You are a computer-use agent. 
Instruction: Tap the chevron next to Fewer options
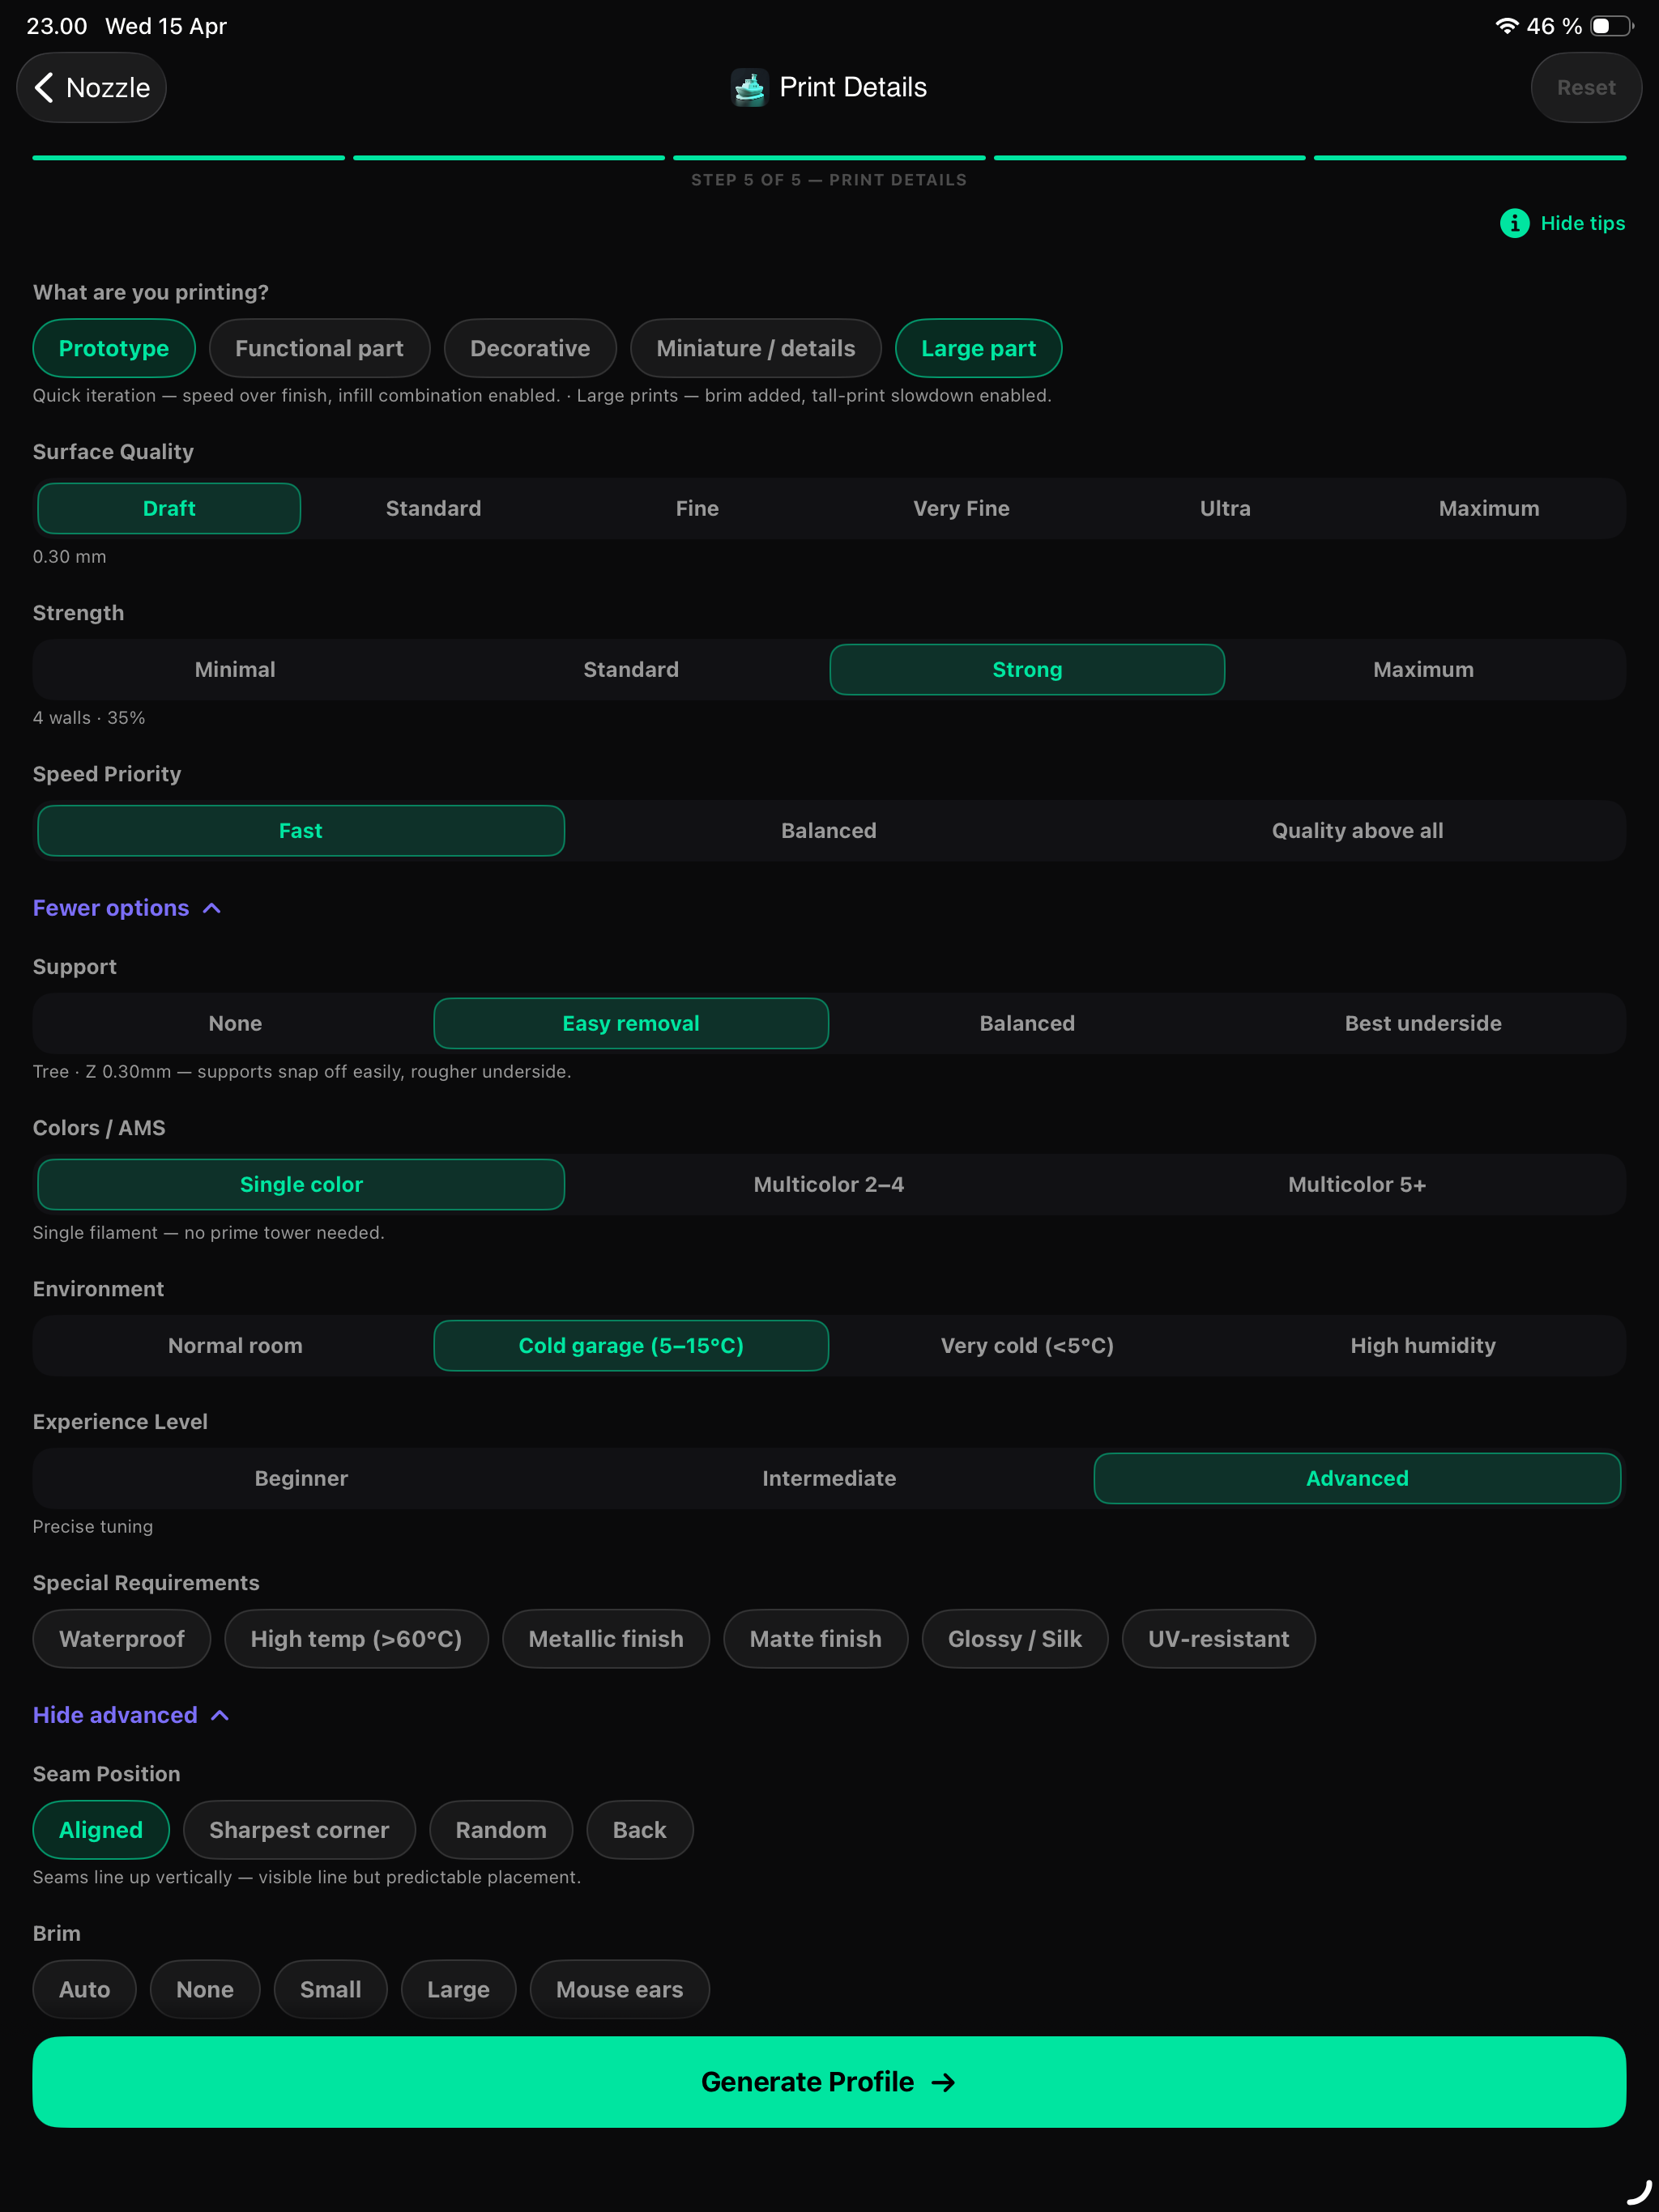click(212, 908)
